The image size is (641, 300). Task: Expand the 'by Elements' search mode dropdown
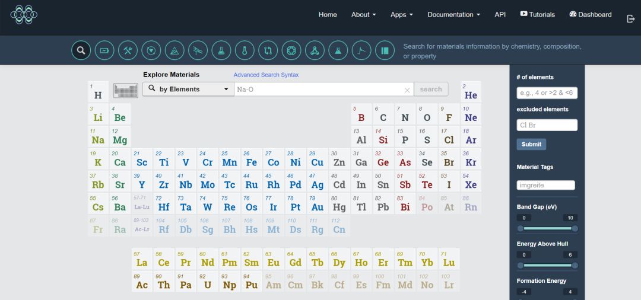[x=188, y=90]
